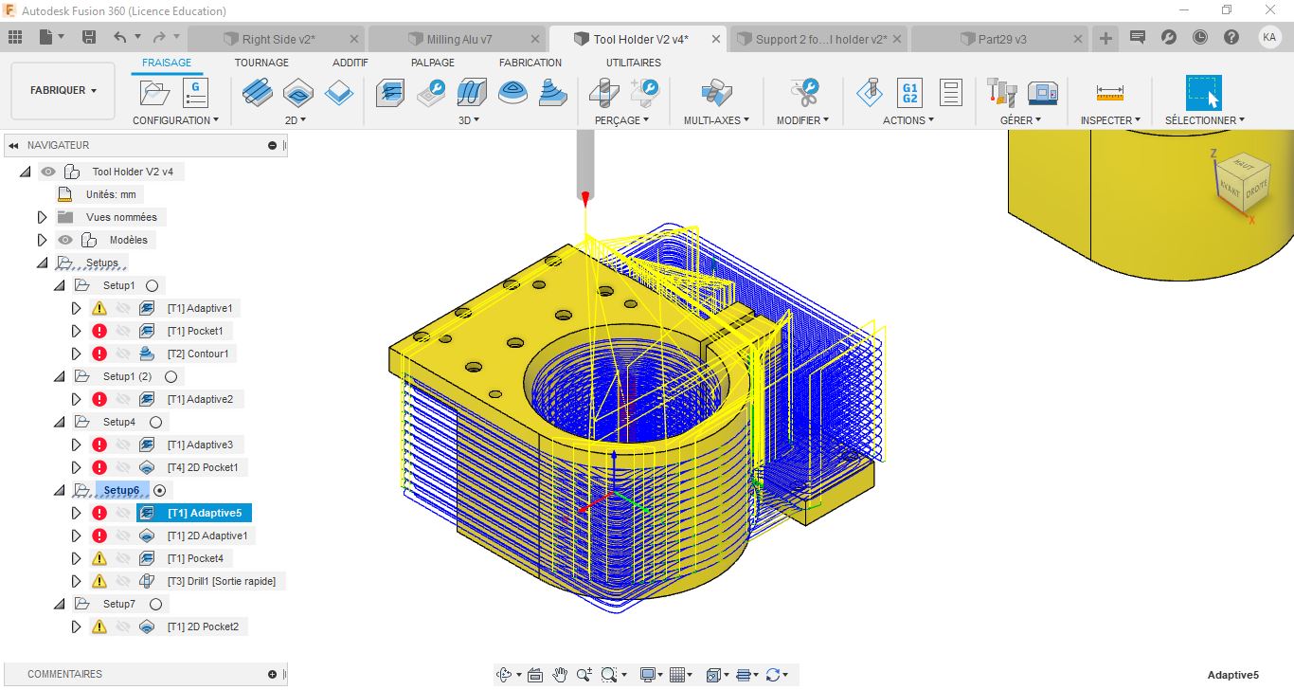Start toolpath simulation icon

point(869,93)
